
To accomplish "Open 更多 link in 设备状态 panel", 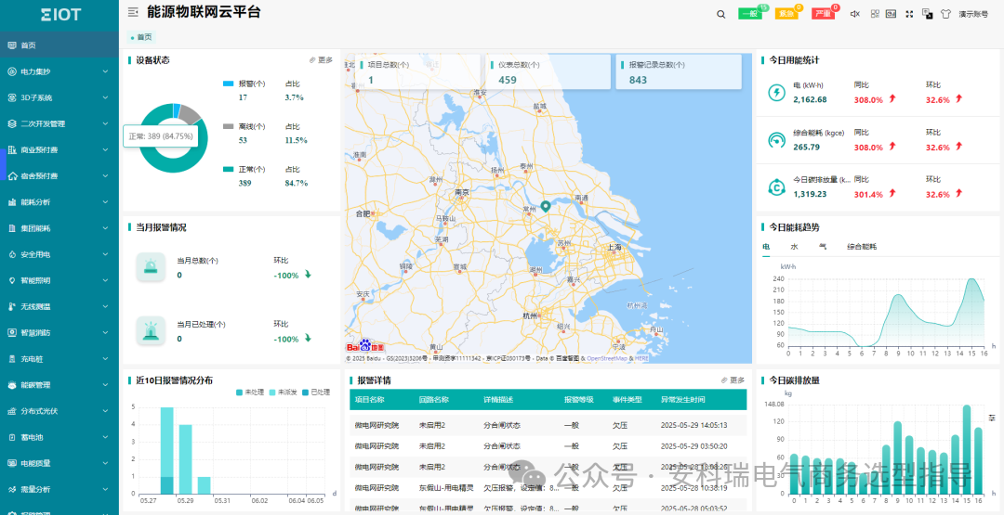I will pos(321,60).
